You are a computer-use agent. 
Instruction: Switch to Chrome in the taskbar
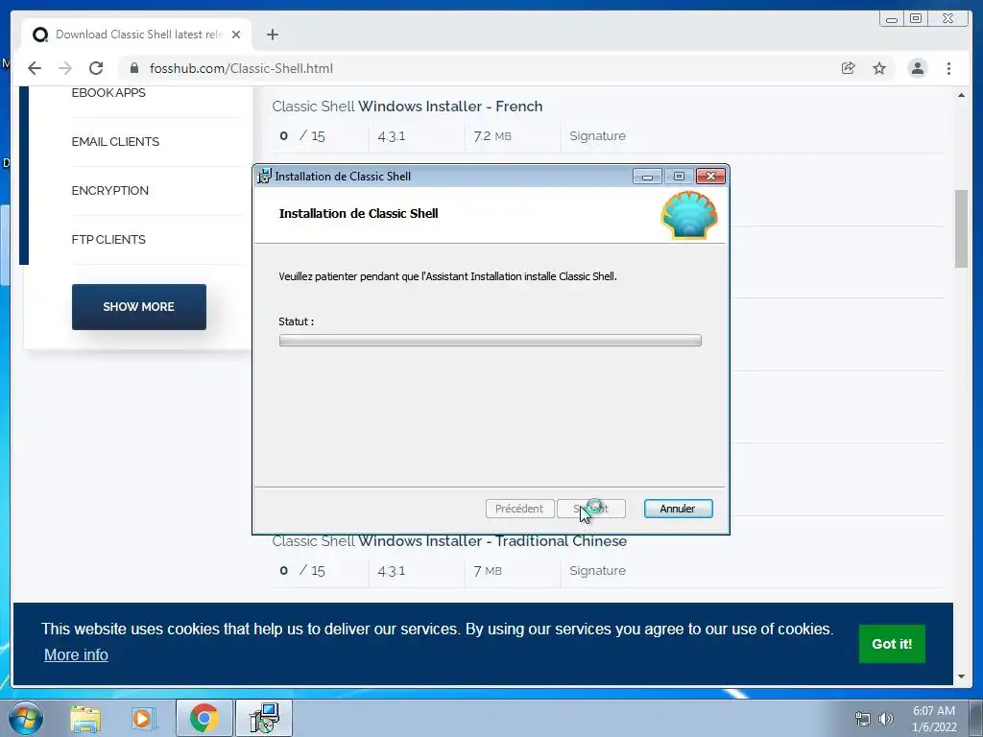(x=204, y=718)
